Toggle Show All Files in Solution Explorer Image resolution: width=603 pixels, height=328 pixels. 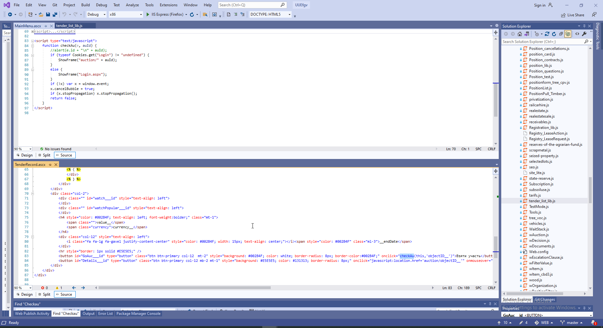[568, 34]
